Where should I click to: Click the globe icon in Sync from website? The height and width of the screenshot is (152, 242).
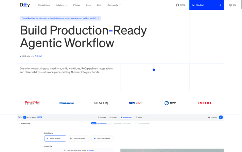point(95,138)
